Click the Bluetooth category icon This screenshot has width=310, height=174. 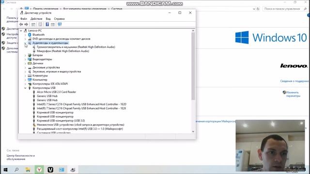[x=30, y=35]
